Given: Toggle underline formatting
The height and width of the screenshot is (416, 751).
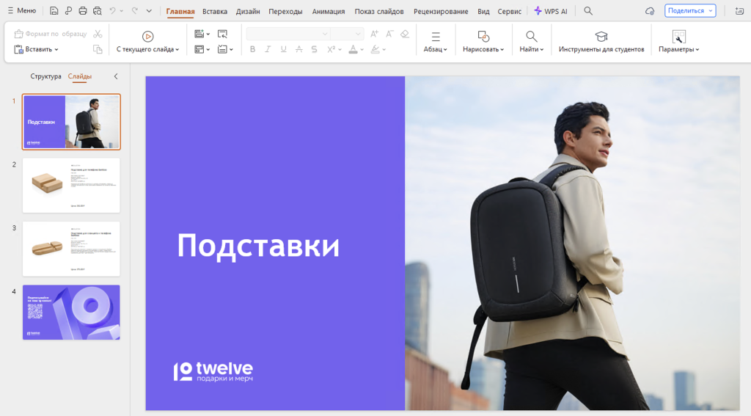Looking at the screenshot, I should pyautogui.click(x=283, y=49).
